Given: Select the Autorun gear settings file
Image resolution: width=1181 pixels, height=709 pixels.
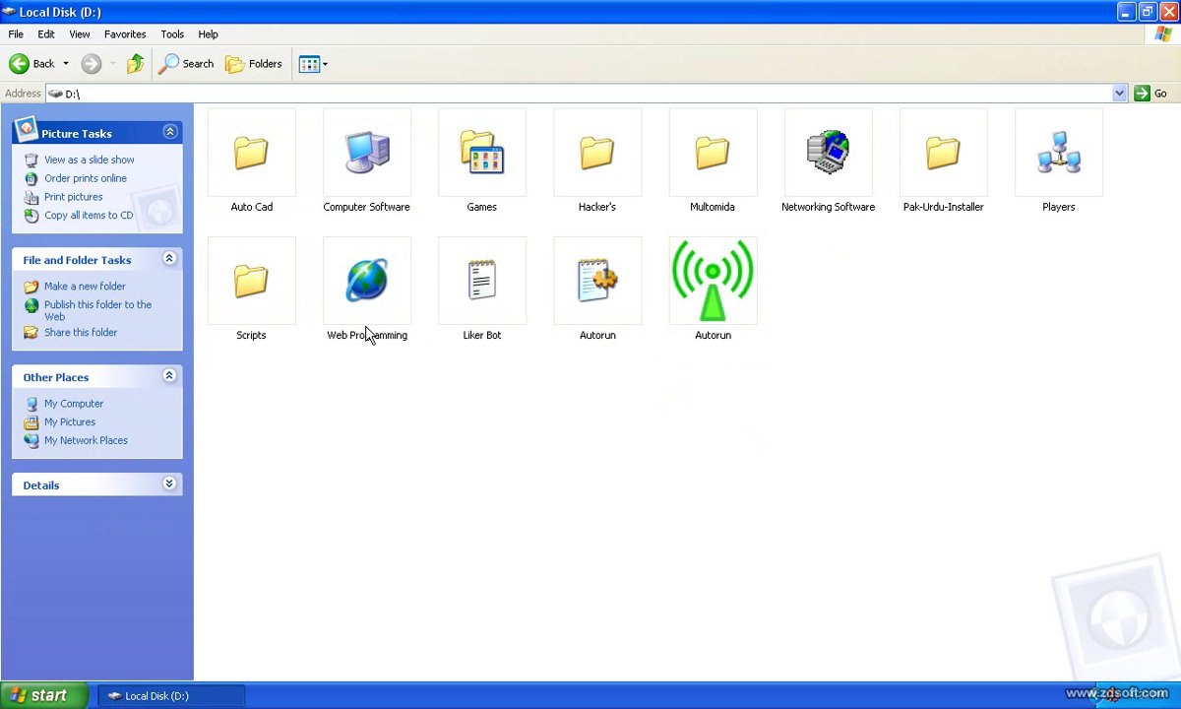Looking at the screenshot, I should pos(596,281).
